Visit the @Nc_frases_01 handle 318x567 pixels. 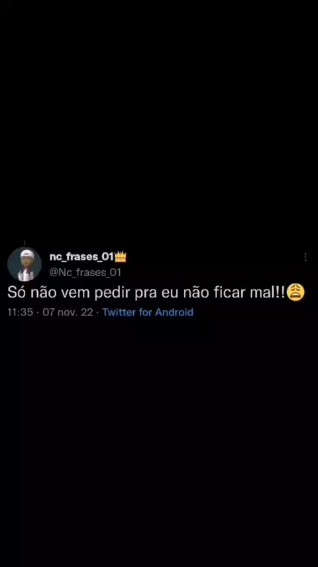tap(85, 272)
